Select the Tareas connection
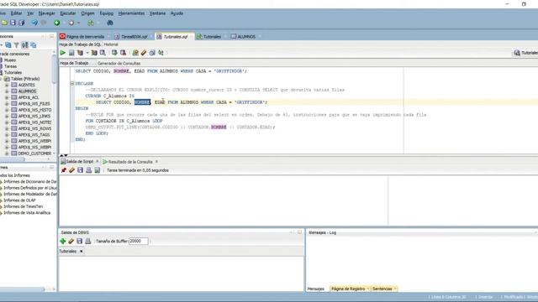The height and width of the screenshot is (302, 538). [x=11, y=66]
